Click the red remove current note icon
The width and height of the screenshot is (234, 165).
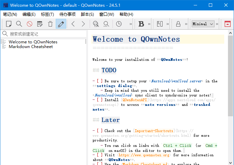[30, 24]
